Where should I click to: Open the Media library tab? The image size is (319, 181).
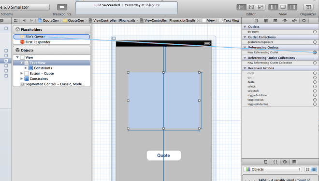[x=294, y=162]
